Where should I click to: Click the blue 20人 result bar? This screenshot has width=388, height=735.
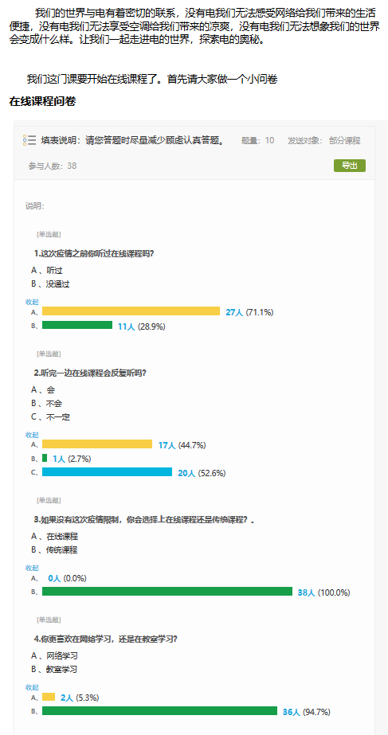107,472
